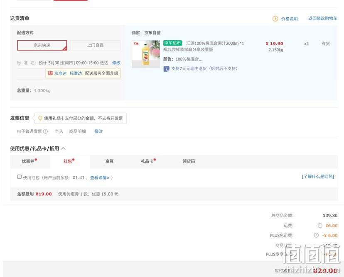The width and height of the screenshot is (344, 277).
Task: Click 总重量 4.300kg text
Action: 34,91
